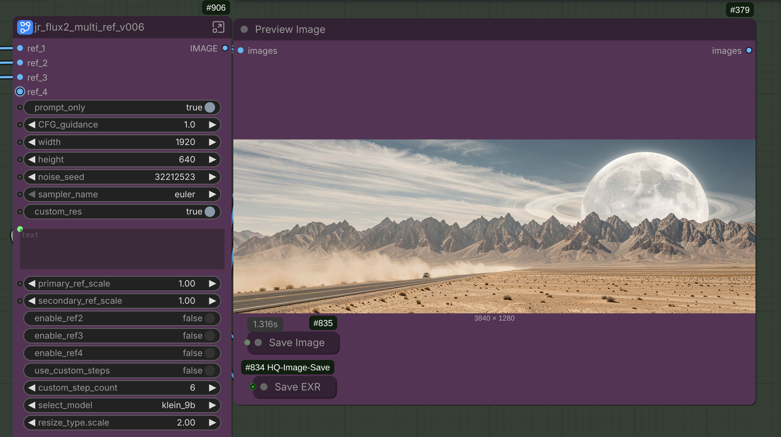Collapse the Preview Image node via its title dot
Image resolution: width=781 pixels, height=437 pixels.
[x=244, y=29]
